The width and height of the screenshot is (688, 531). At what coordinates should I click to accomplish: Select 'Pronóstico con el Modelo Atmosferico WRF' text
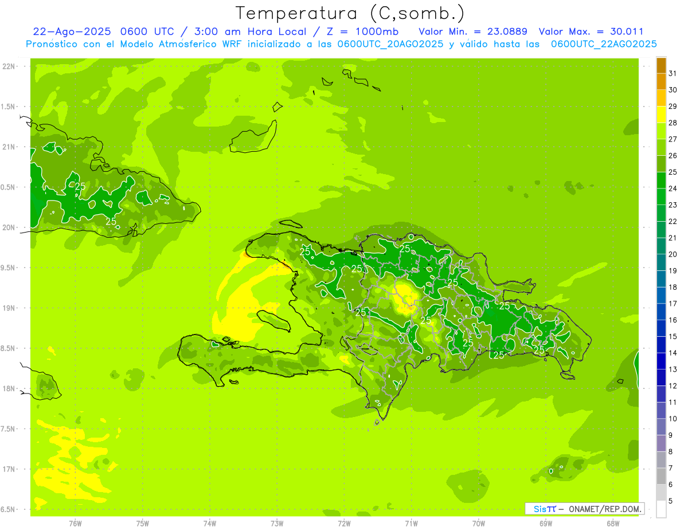(x=132, y=44)
